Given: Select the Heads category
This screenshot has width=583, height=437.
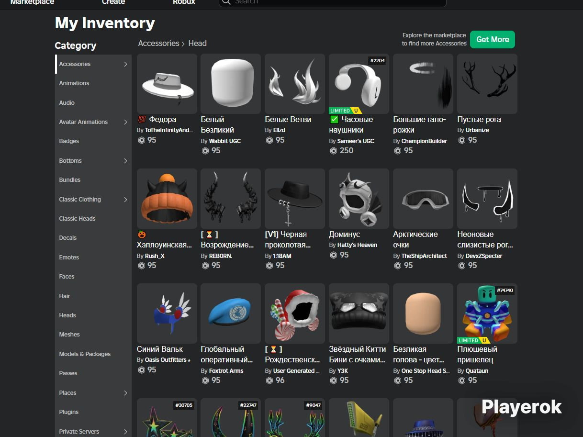Looking at the screenshot, I should click(93, 315).
